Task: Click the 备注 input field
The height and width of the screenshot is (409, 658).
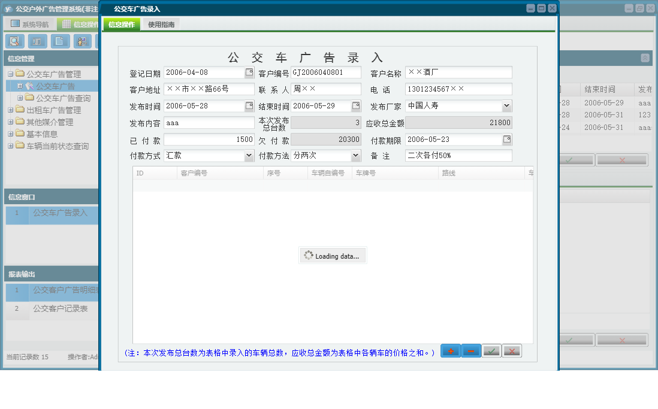Action: pyautogui.click(x=458, y=156)
